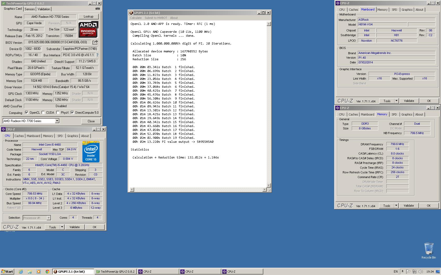The height and width of the screenshot is (275, 441).
Task: Click the GPU-Z screenshot camera icon
Action: point(98,9)
